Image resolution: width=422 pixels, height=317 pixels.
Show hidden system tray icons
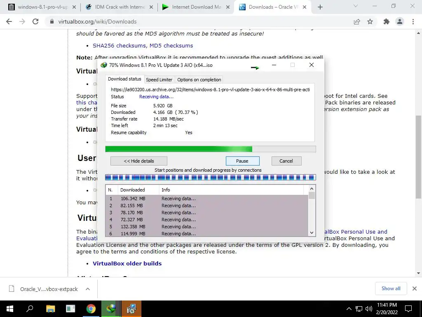point(349,309)
